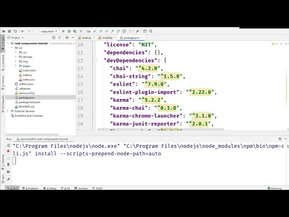Click the Save All floppy disk icon
289x217 pixels.
(x=9, y=31)
